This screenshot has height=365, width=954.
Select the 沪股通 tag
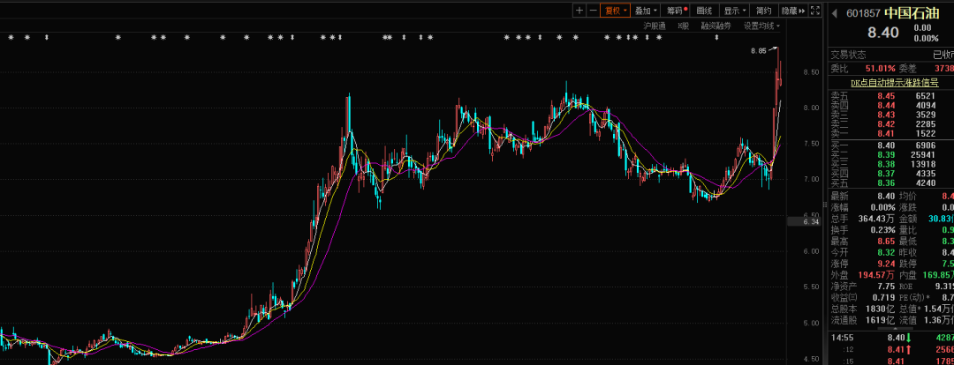(655, 26)
